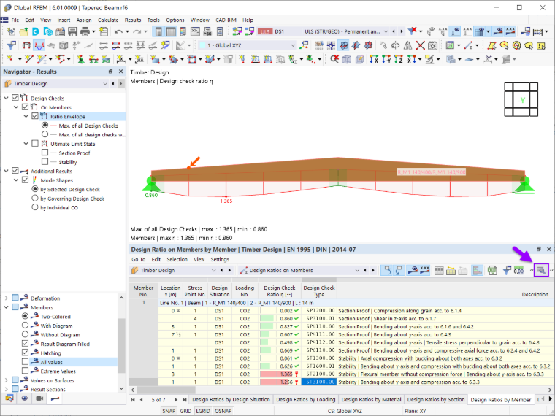Enable the Ultimate Limit State checkbox
Image resolution: width=555 pixels, height=416 pixels.
35,143
